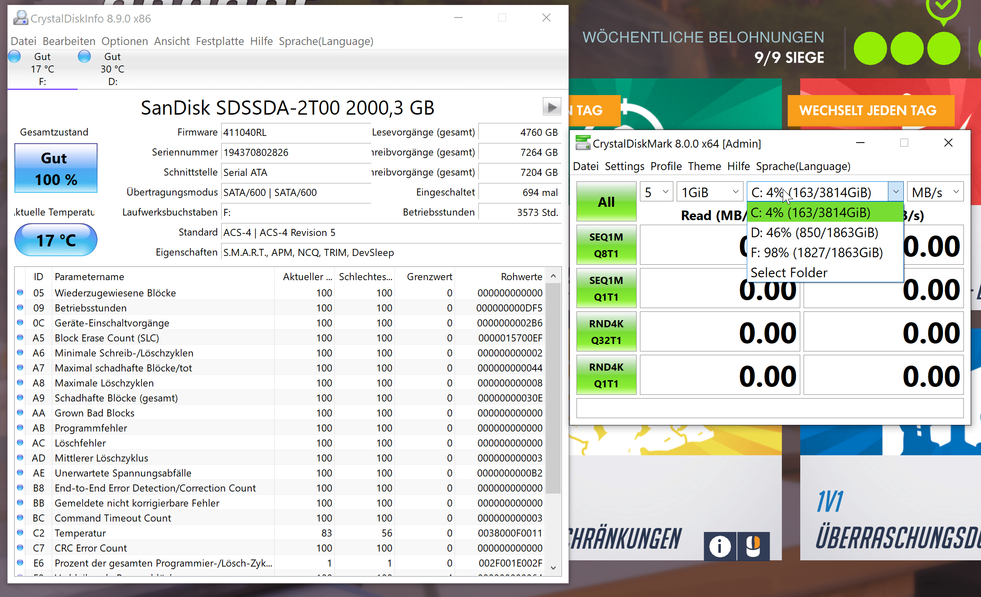Screen dimensions: 981x597
Task: Click the status dot of CRC Error Count row
Action: coord(20,547)
